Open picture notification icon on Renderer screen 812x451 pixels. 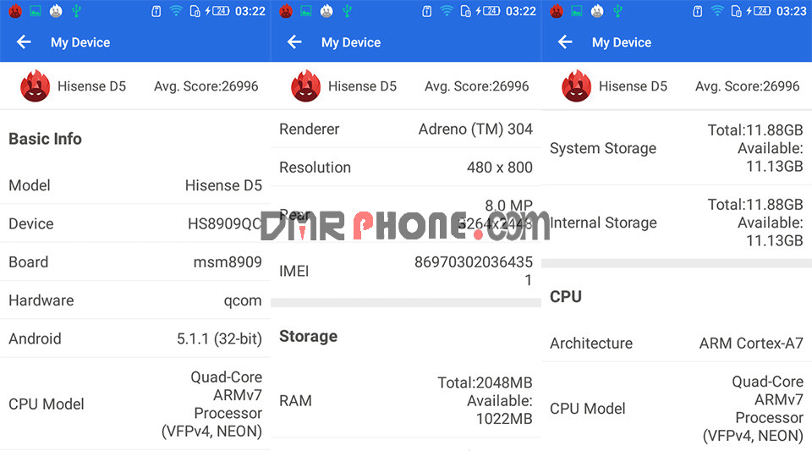click(x=306, y=11)
